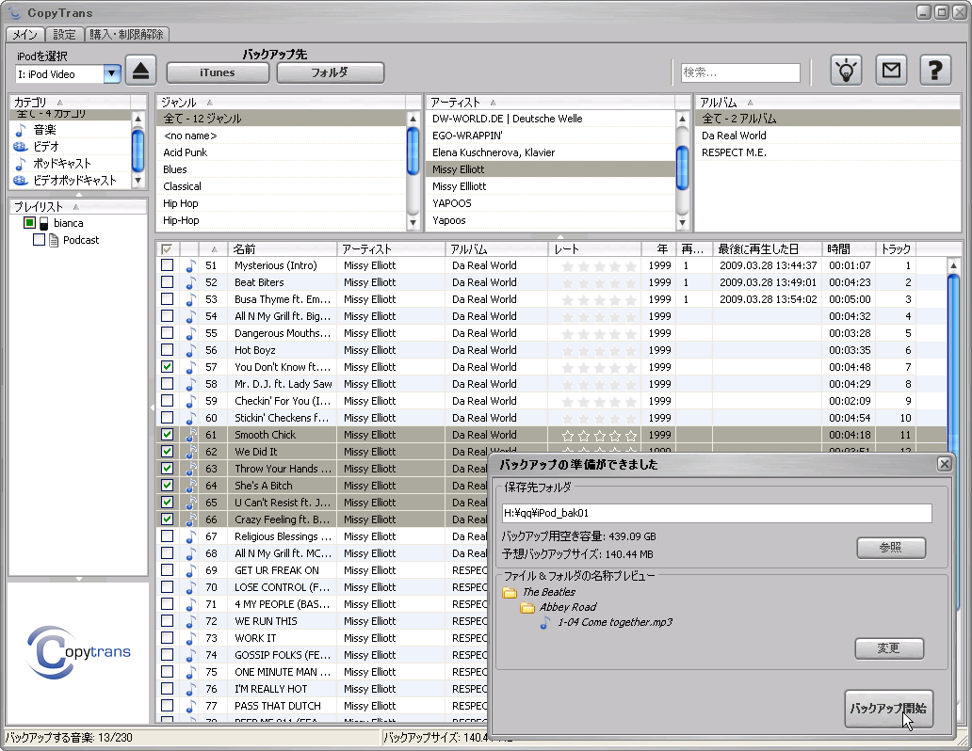
Task: Untick the checkbox for track 57
Action: click(168, 367)
